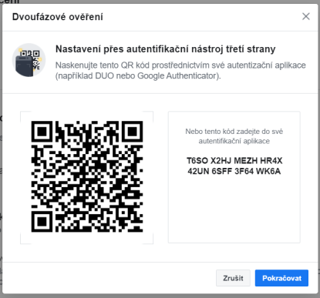Viewport: 320px width, 298px height.
Task: Select the code line T6SO X2HJ MEZH HR4X
Action: click(234, 161)
